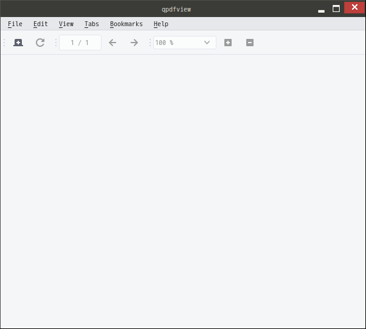Open the View menu

coord(66,24)
